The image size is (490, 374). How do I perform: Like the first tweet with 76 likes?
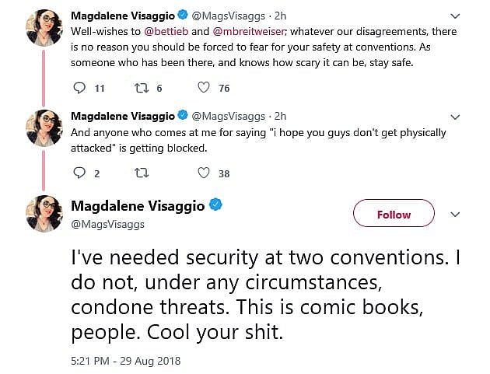[x=204, y=88]
